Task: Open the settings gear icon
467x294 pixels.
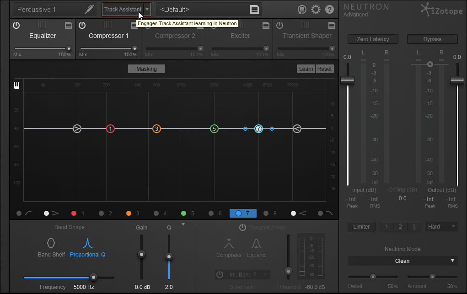Action: coord(316,10)
